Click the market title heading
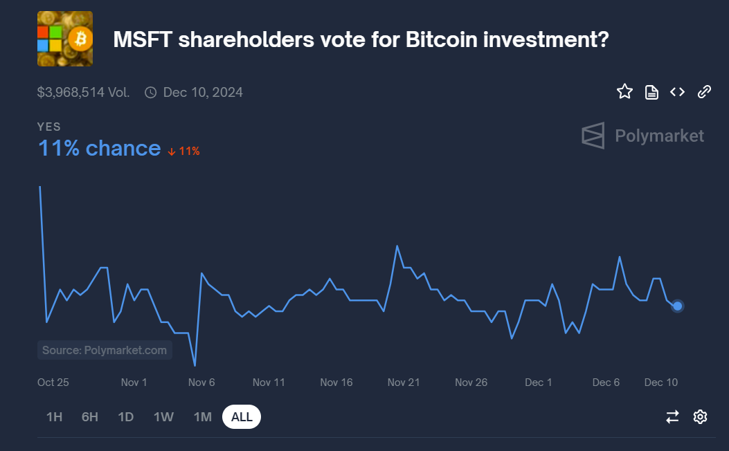 (x=361, y=39)
